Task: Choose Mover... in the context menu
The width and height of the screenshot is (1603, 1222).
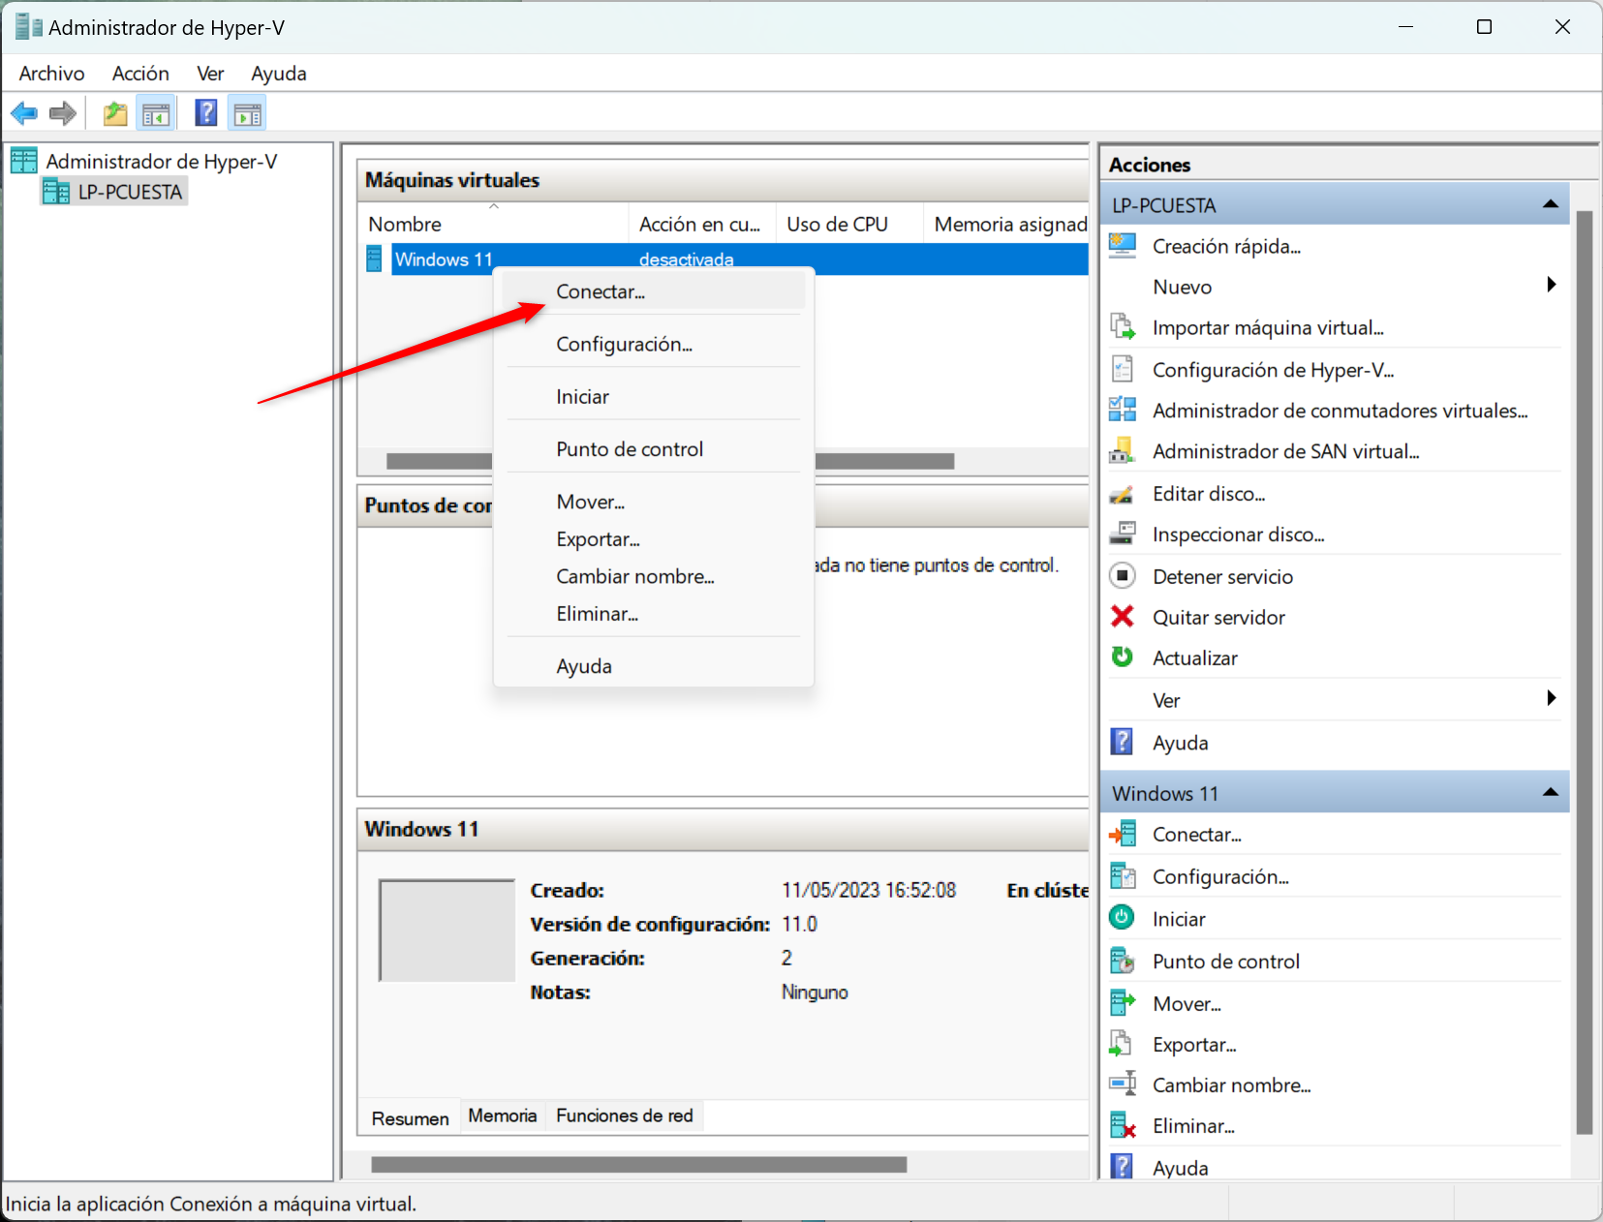Action: pyautogui.click(x=654, y=502)
